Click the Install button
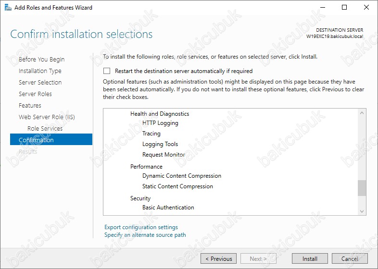 click(310, 258)
